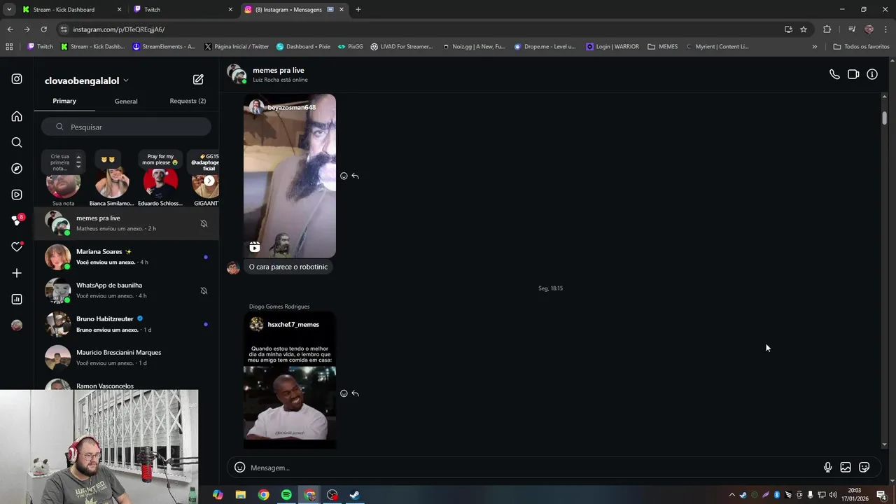Open MEMES bookmarks folder
896x504 pixels.
(663, 47)
